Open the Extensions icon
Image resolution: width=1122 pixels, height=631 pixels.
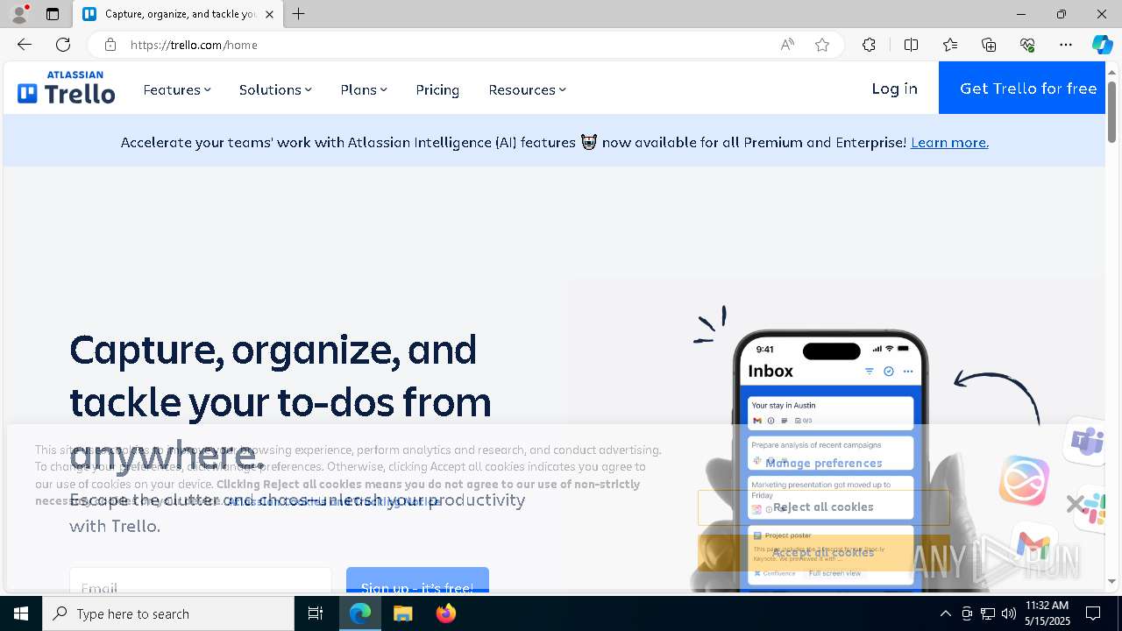pos(869,45)
